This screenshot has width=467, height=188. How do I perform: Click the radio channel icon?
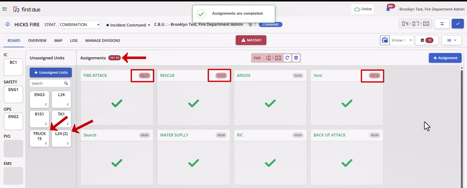[x=385, y=40]
